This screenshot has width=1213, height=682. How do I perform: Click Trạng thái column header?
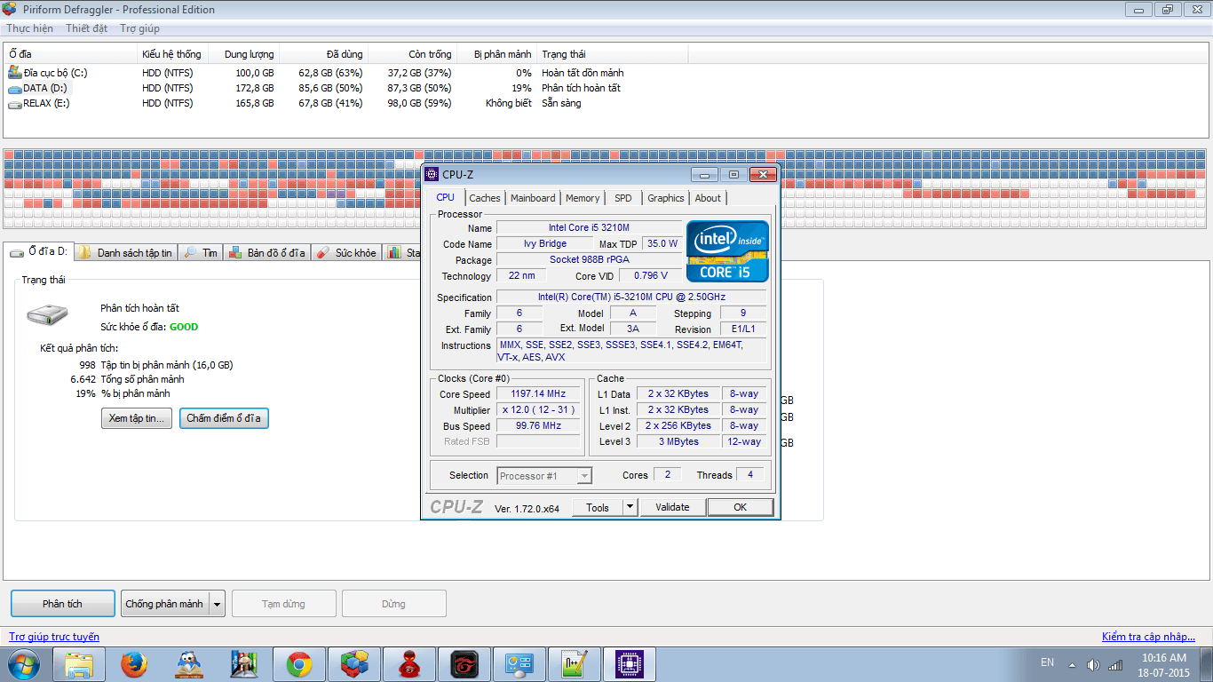(x=613, y=54)
